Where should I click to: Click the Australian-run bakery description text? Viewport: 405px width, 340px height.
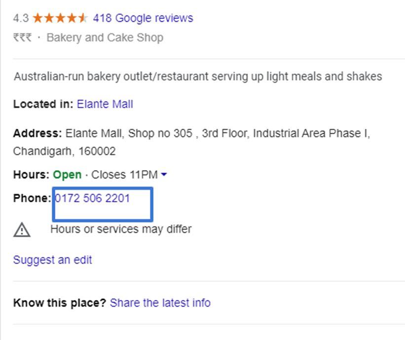[198, 76]
